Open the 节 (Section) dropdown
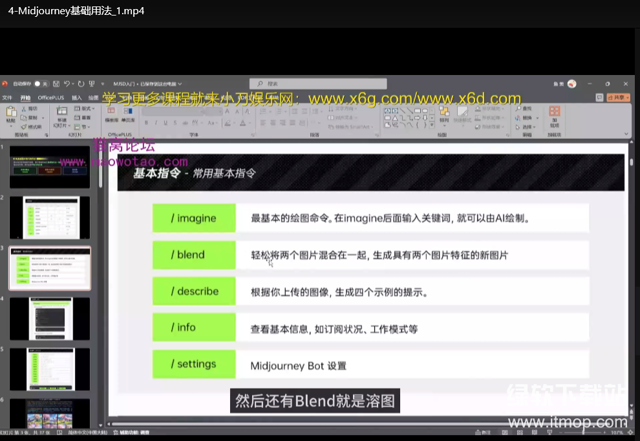 coord(82,127)
